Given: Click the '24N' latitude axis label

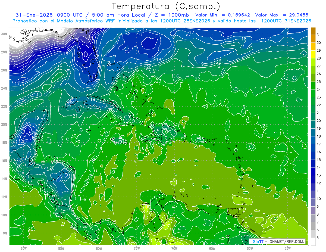Looking at the screenshot, I should pyautogui.click(x=4, y=88).
